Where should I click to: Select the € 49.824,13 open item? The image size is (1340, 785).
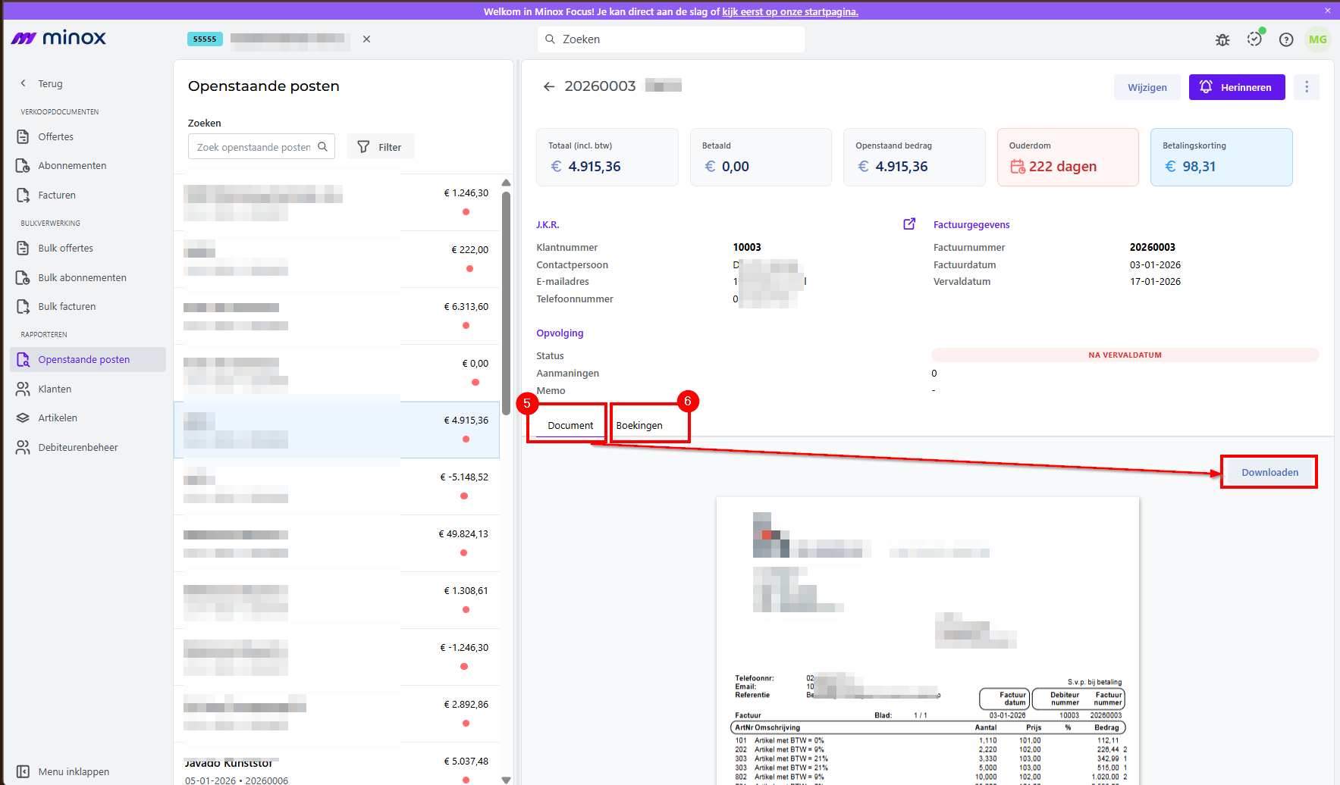point(337,543)
